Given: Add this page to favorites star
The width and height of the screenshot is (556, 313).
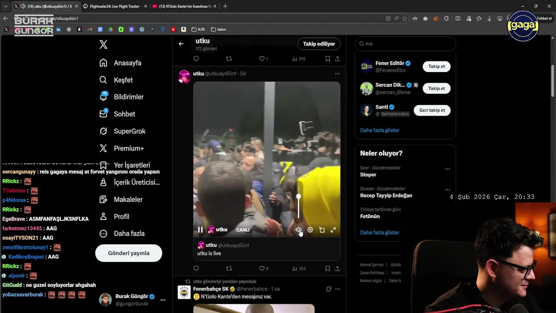Looking at the screenshot, I should point(404,18).
